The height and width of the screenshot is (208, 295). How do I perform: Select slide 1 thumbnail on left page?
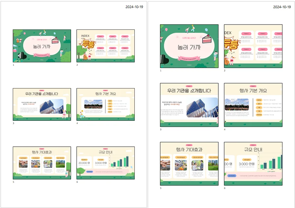(x=42, y=46)
